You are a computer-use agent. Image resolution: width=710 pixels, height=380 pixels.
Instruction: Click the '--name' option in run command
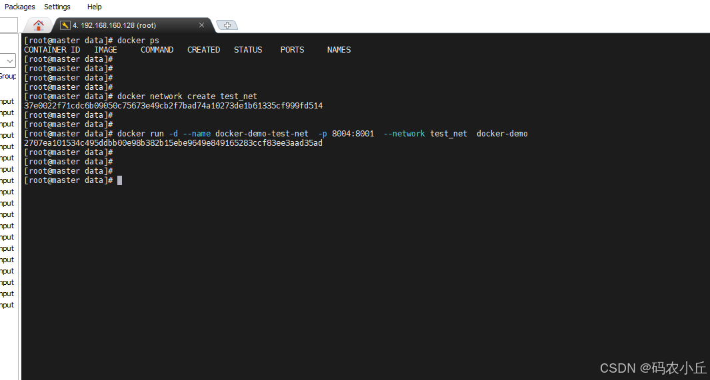click(197, 134)
